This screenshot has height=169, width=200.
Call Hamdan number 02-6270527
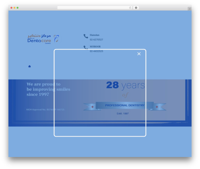(96, 40)
